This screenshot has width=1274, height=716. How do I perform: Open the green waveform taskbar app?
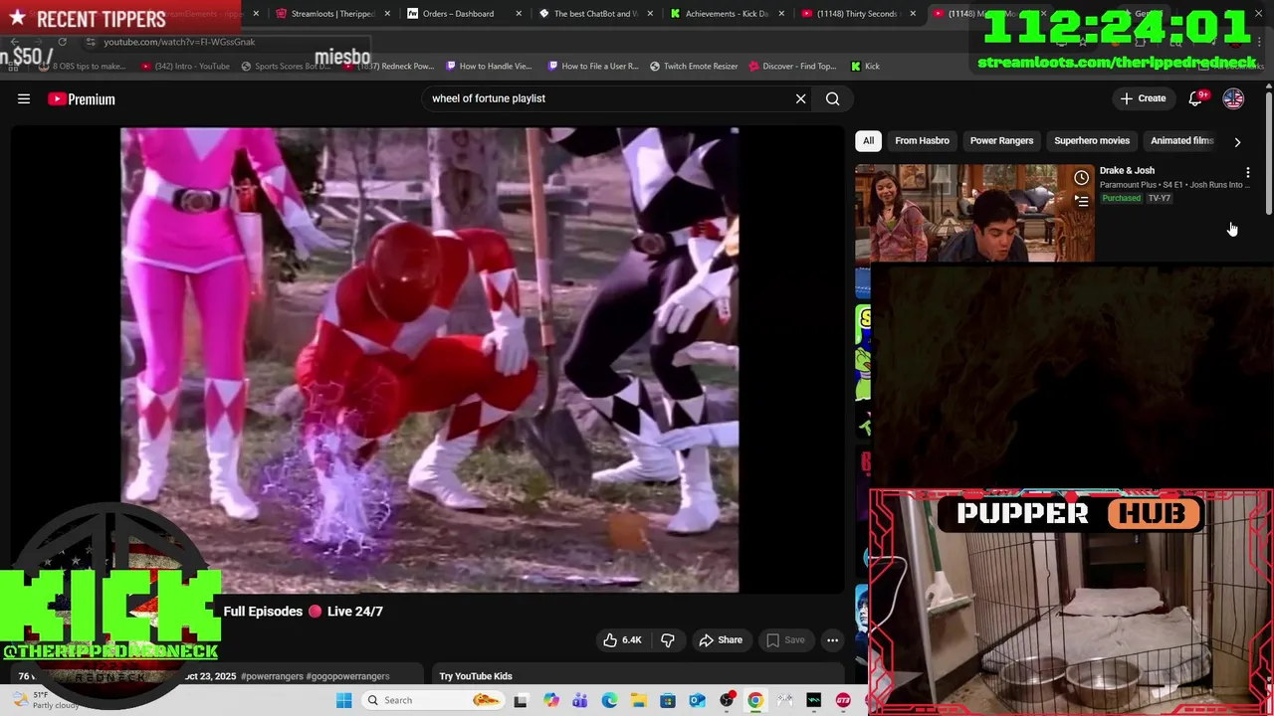point(814,700)
